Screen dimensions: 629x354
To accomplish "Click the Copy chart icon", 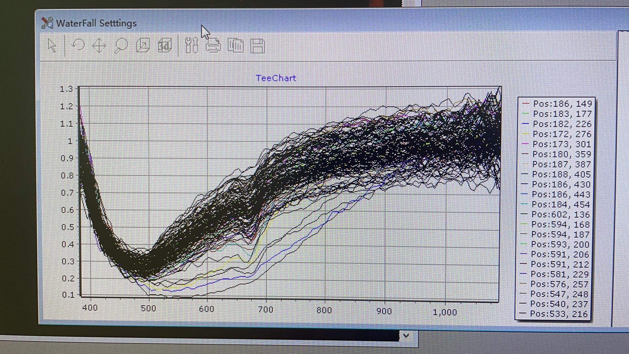I will (x=236, y=46).
